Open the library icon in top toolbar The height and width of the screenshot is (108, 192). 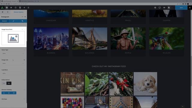[11, 7]
